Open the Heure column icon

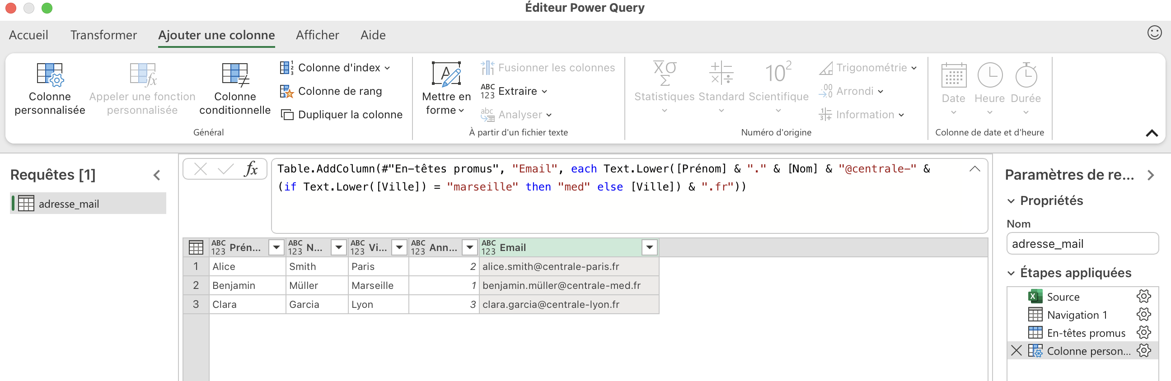990,75
